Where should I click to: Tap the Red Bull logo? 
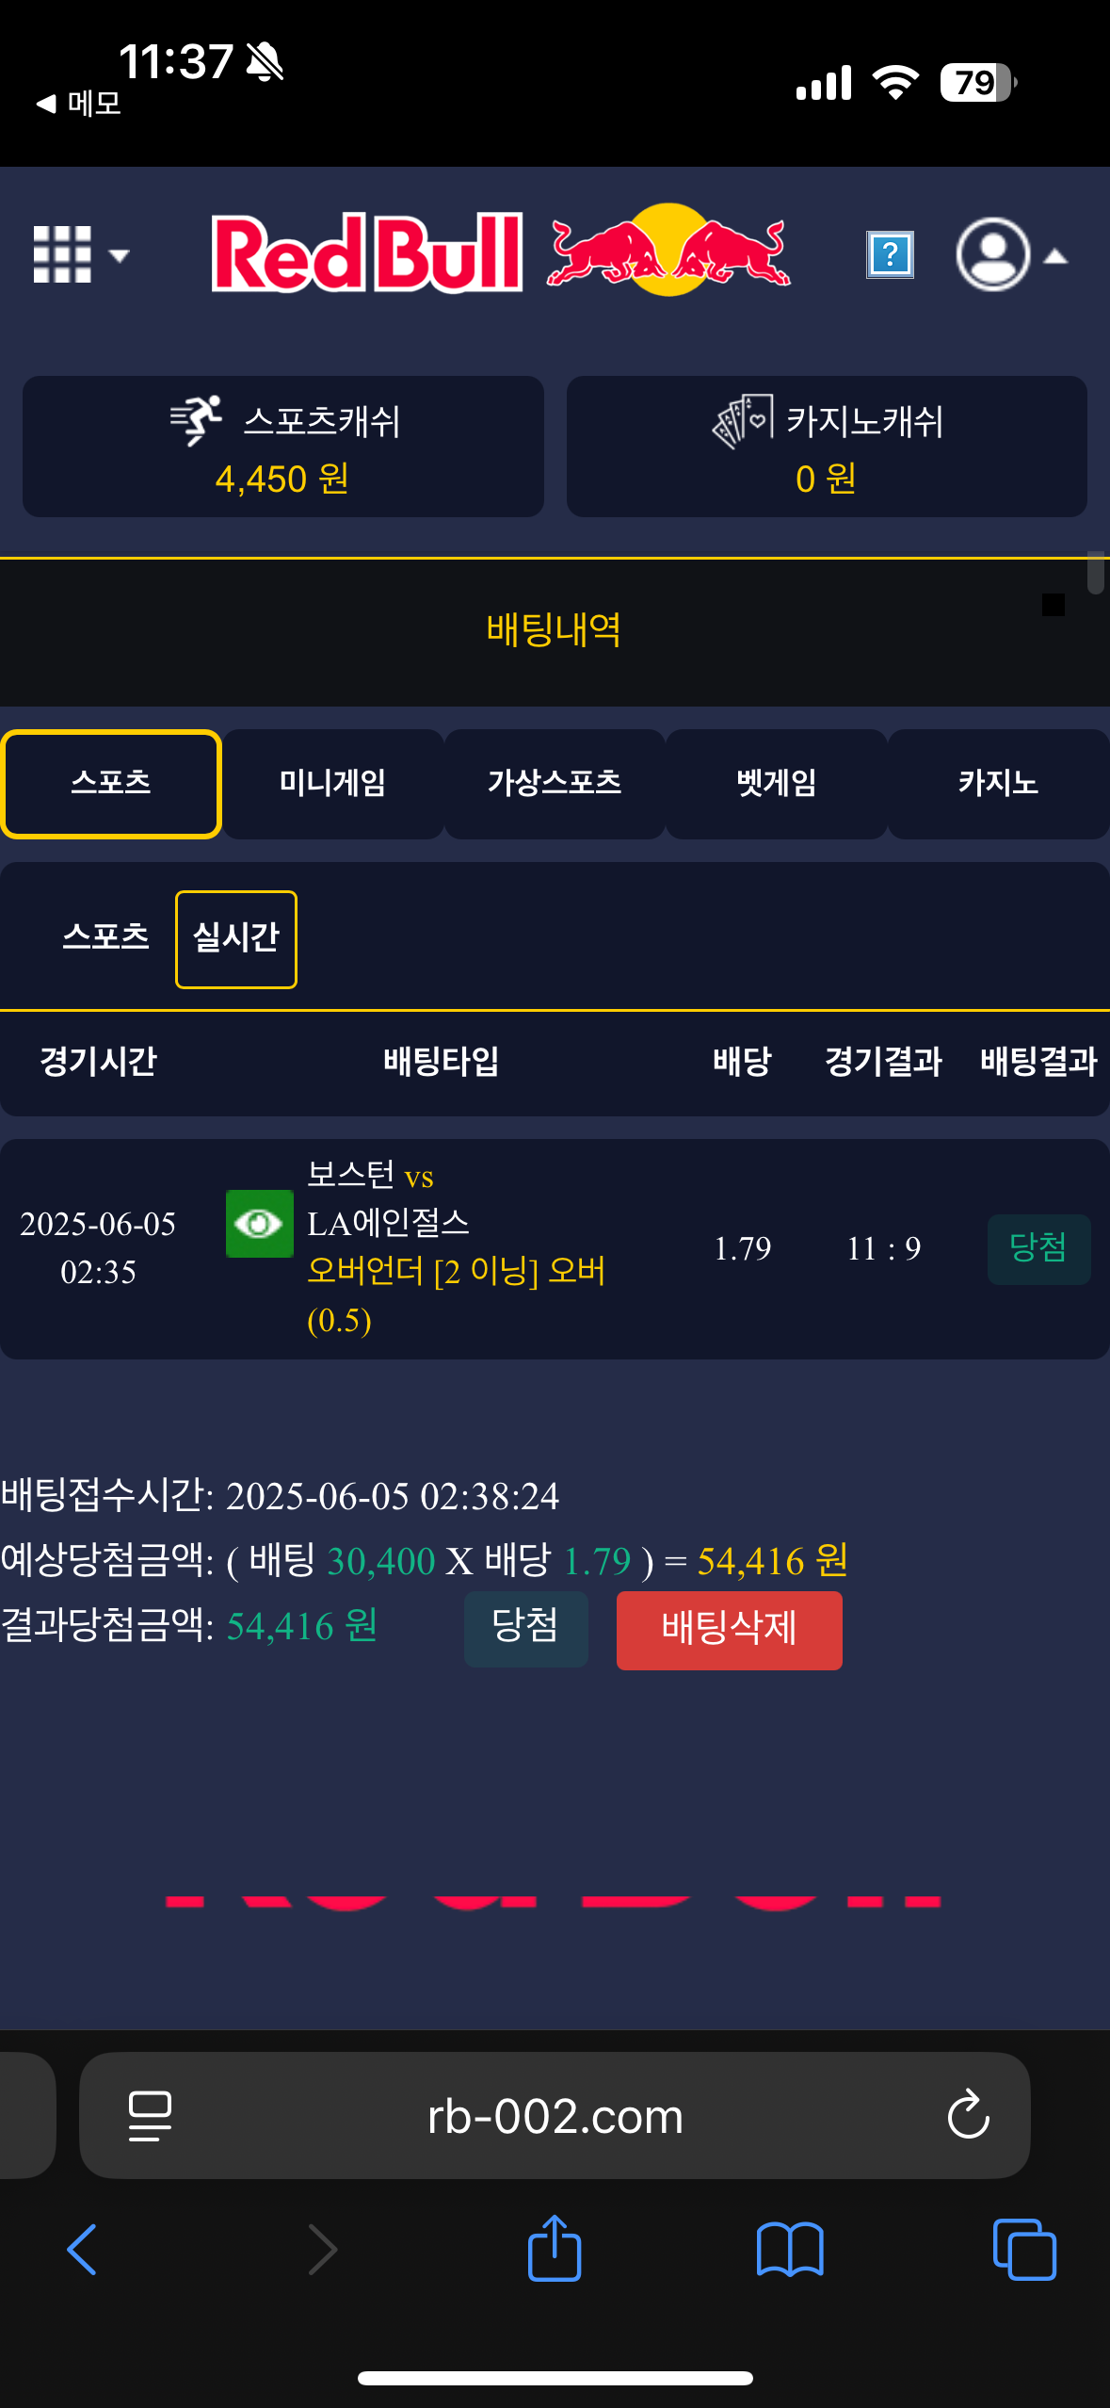[x=501, y=252]
